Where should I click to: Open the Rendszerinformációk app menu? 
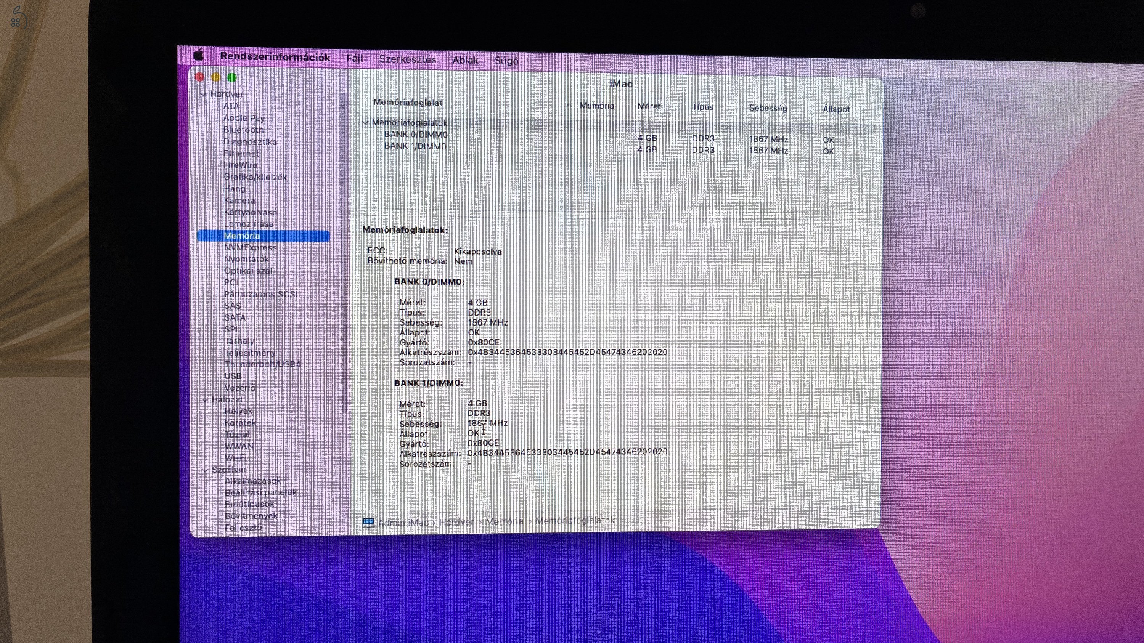275,57
